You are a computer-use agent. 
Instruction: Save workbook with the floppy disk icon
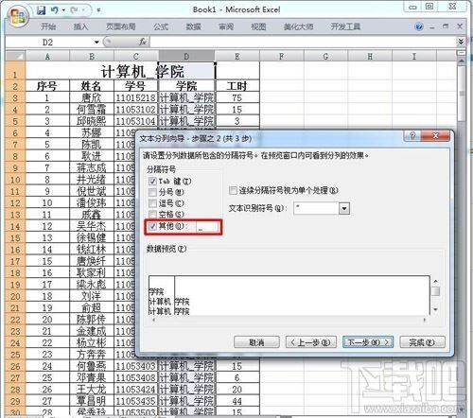[x=42, y=10]
